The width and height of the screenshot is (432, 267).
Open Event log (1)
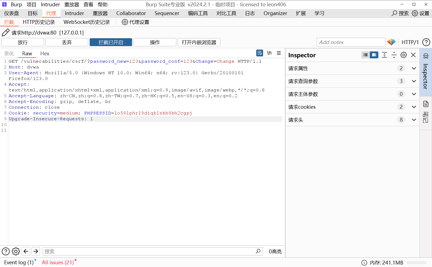19,262
